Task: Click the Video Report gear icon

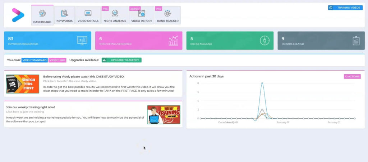Action: [142, 13]
